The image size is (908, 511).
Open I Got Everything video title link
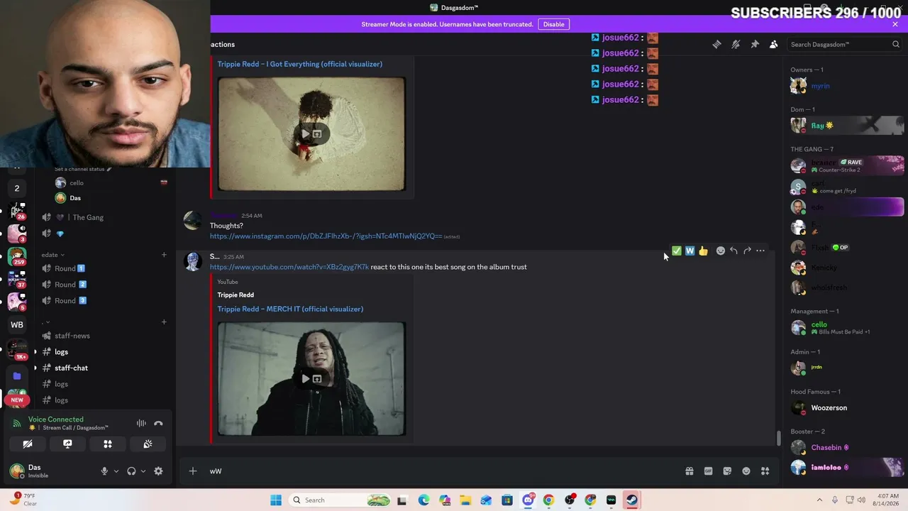300,64
